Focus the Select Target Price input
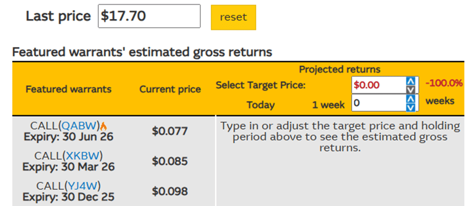The width and height of the screenshot is (465, 206). point(378,85)
